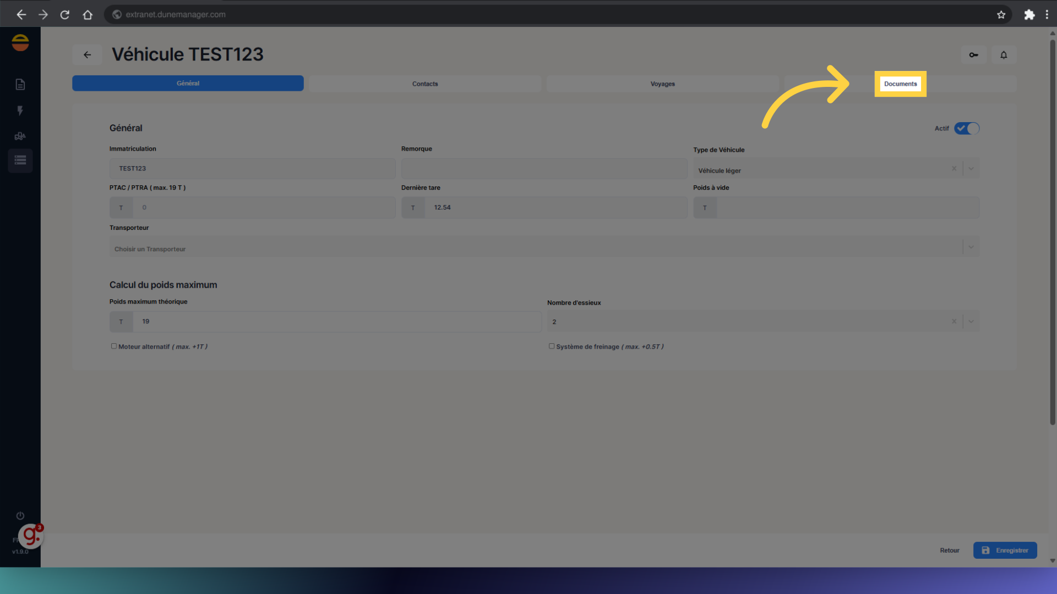Switch to the Documents tab
Viewport: 1057px width, 594px height.
(x=900, y=84)
